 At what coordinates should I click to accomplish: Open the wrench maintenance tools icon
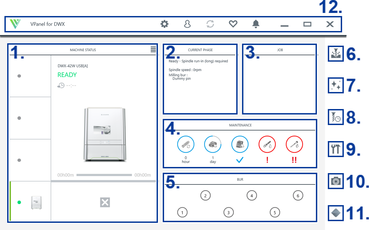(336, 149)
